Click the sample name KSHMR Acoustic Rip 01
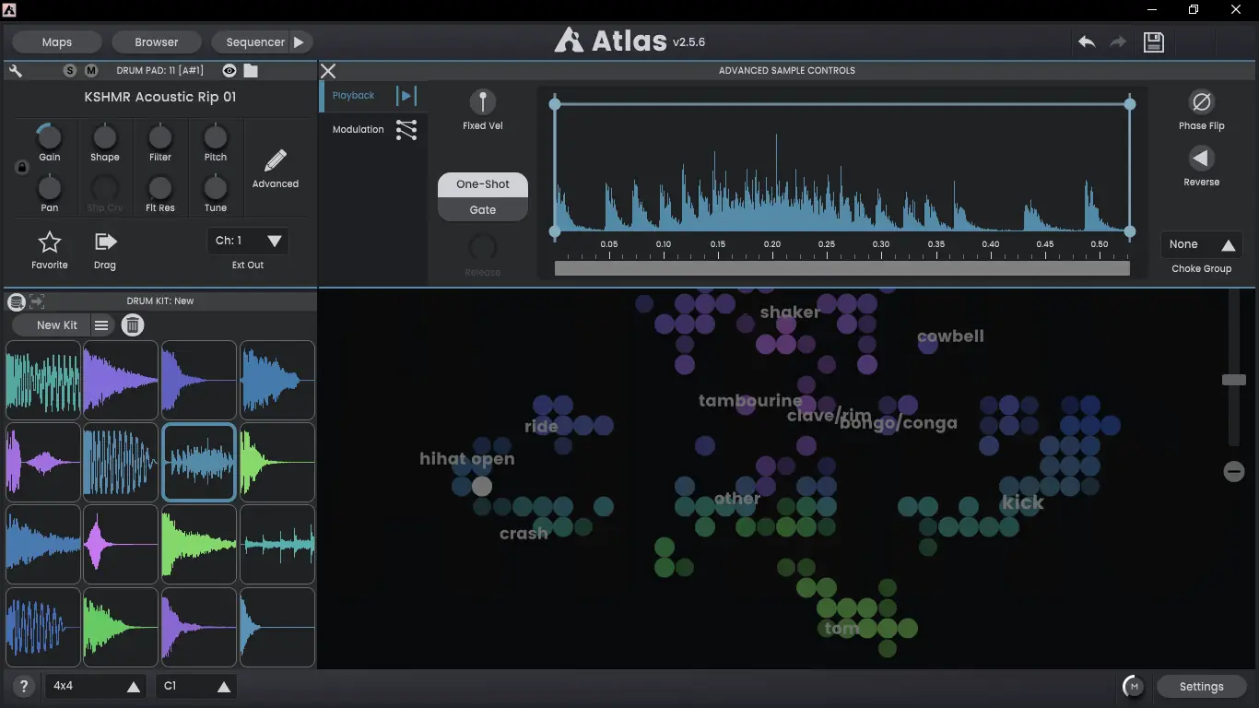The height and width of the screenshot is (708, 1259). [x=160, y=97]
